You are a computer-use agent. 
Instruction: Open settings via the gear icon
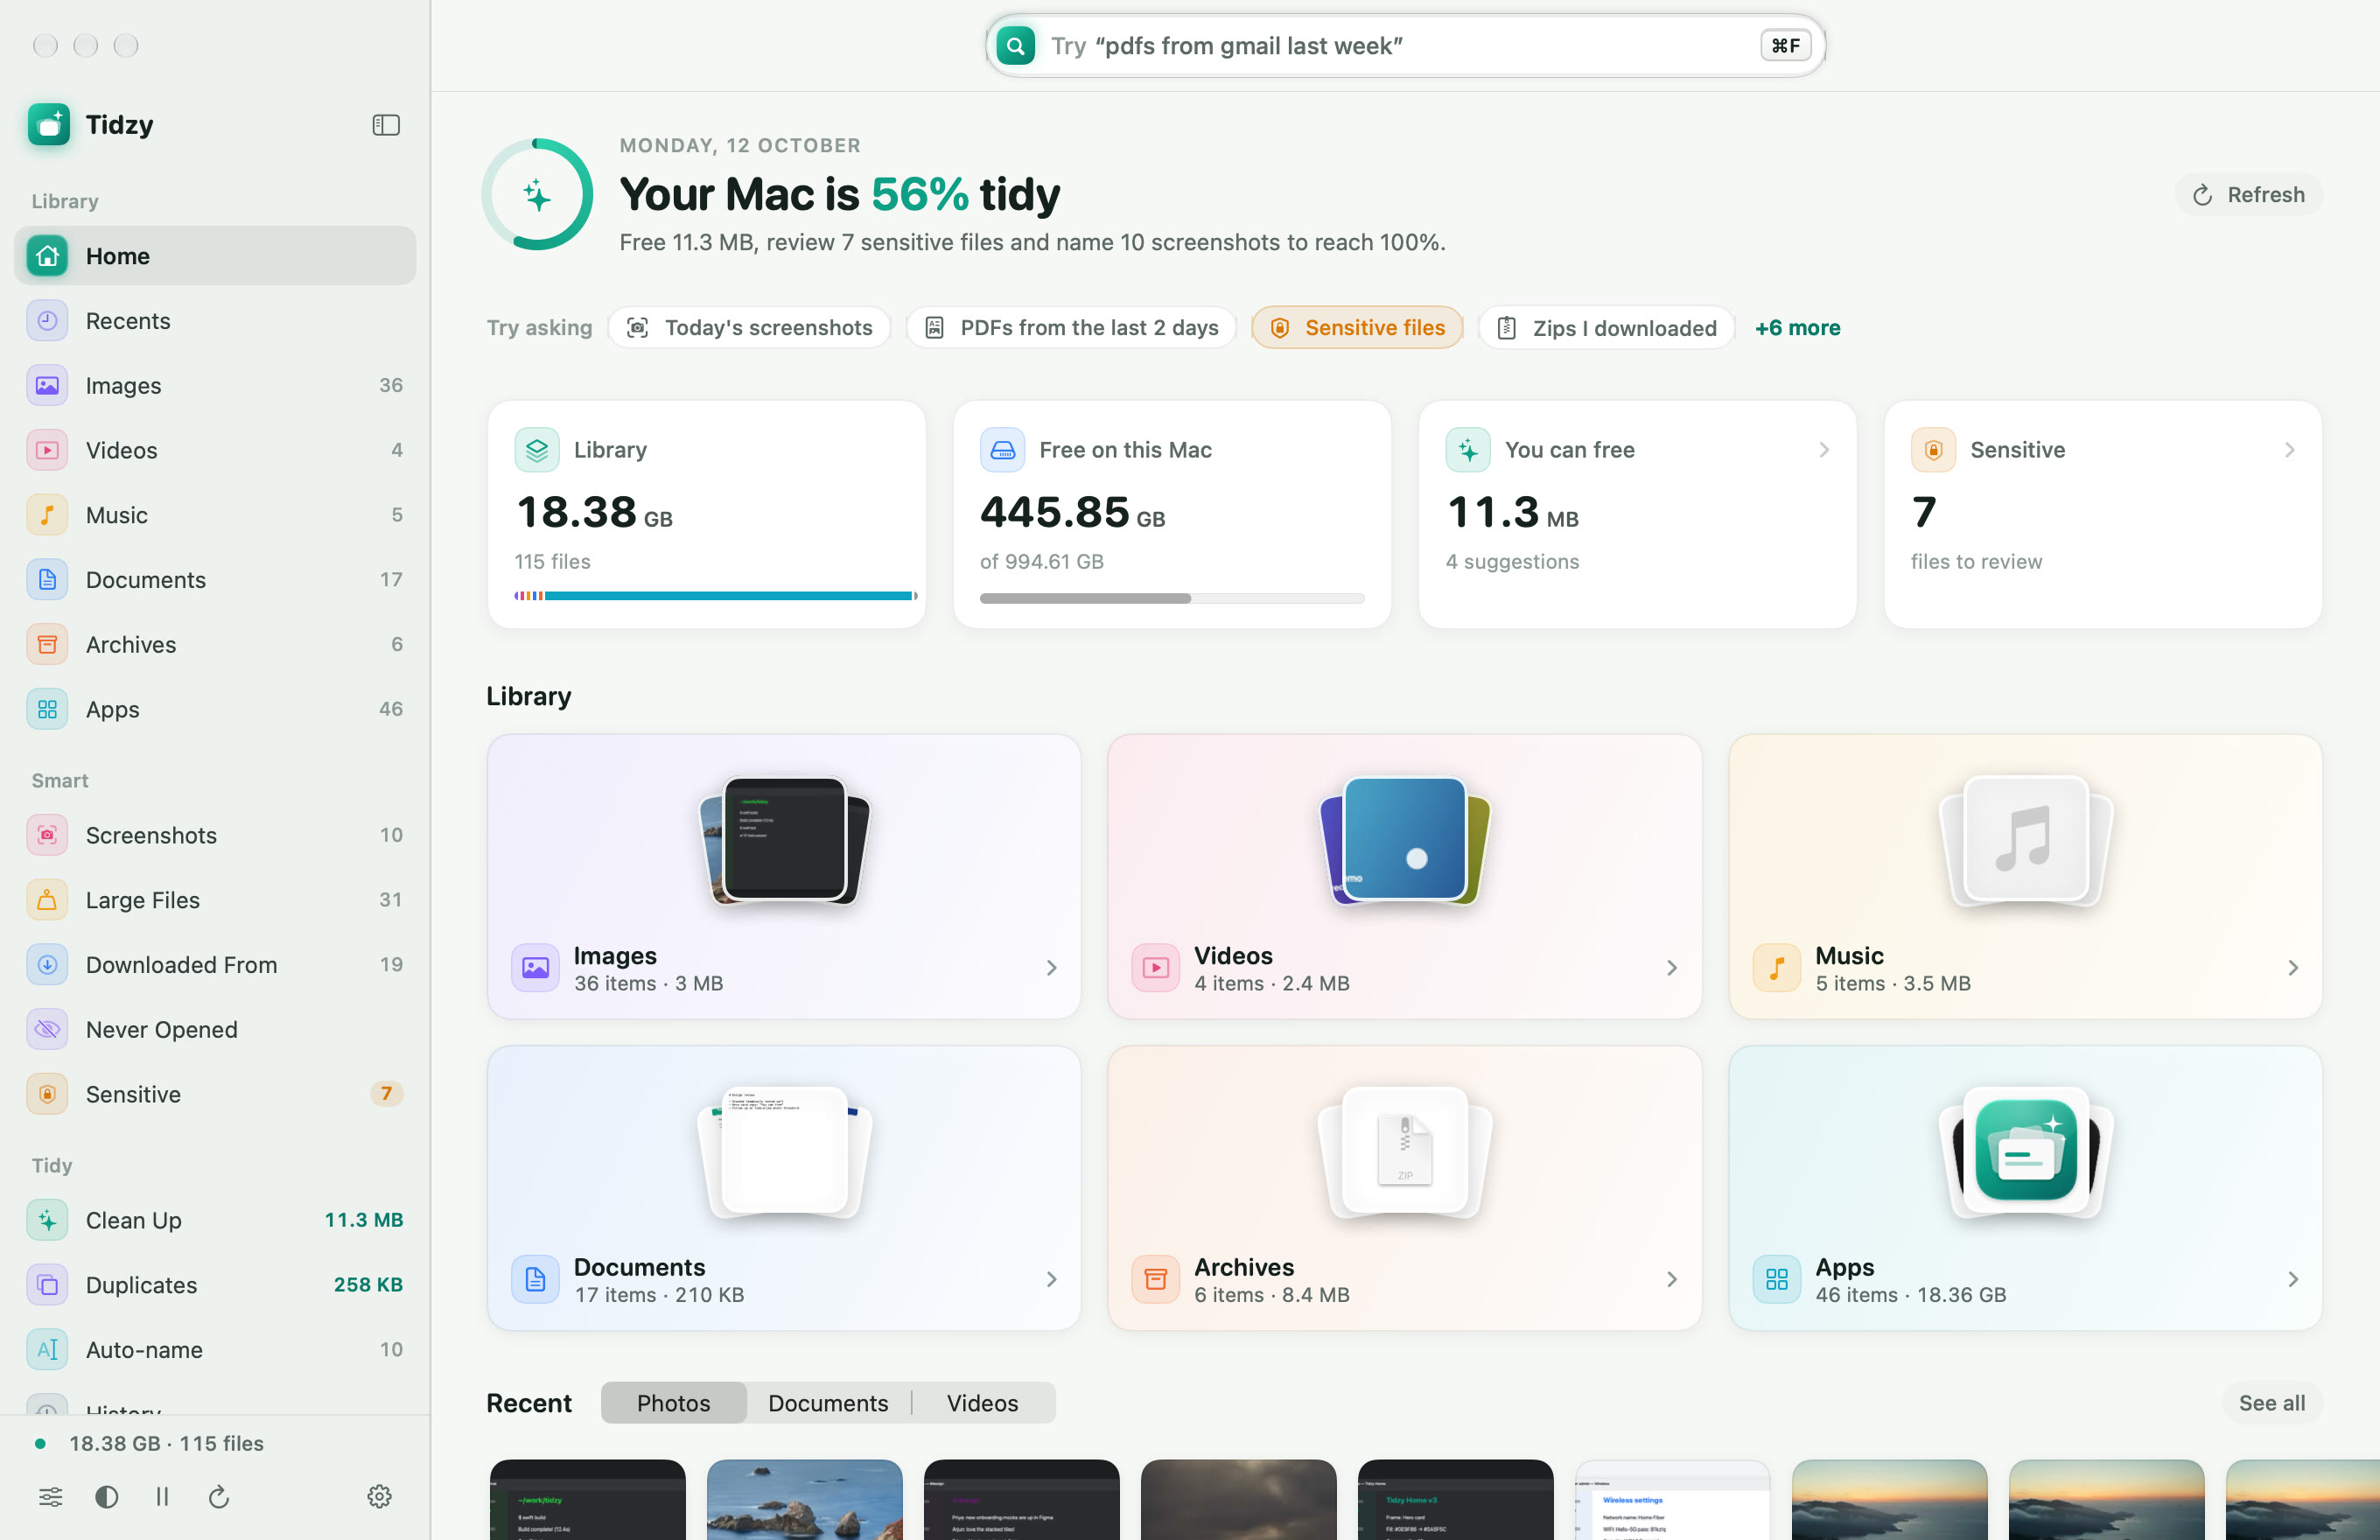click(x=379, y=1497)
